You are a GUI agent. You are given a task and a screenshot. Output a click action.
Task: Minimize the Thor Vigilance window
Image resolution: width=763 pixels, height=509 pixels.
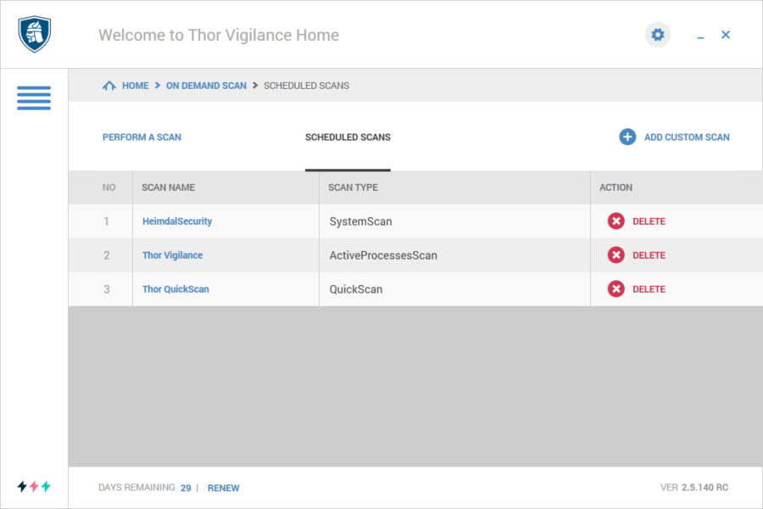700,36
